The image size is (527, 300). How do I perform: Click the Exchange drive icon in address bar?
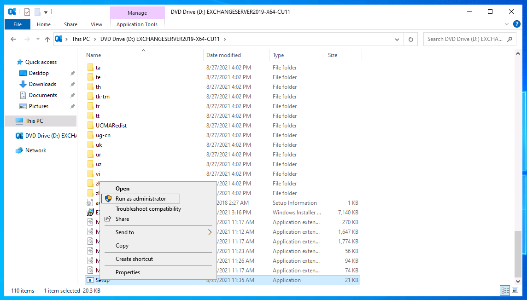tap(59, 39)
